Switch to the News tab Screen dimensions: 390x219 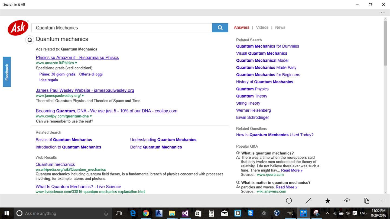click(280, 28)
